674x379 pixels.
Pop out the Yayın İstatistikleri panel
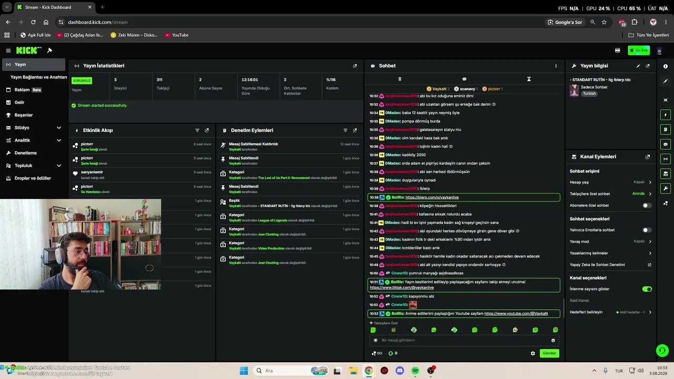[x=355, y=66]
